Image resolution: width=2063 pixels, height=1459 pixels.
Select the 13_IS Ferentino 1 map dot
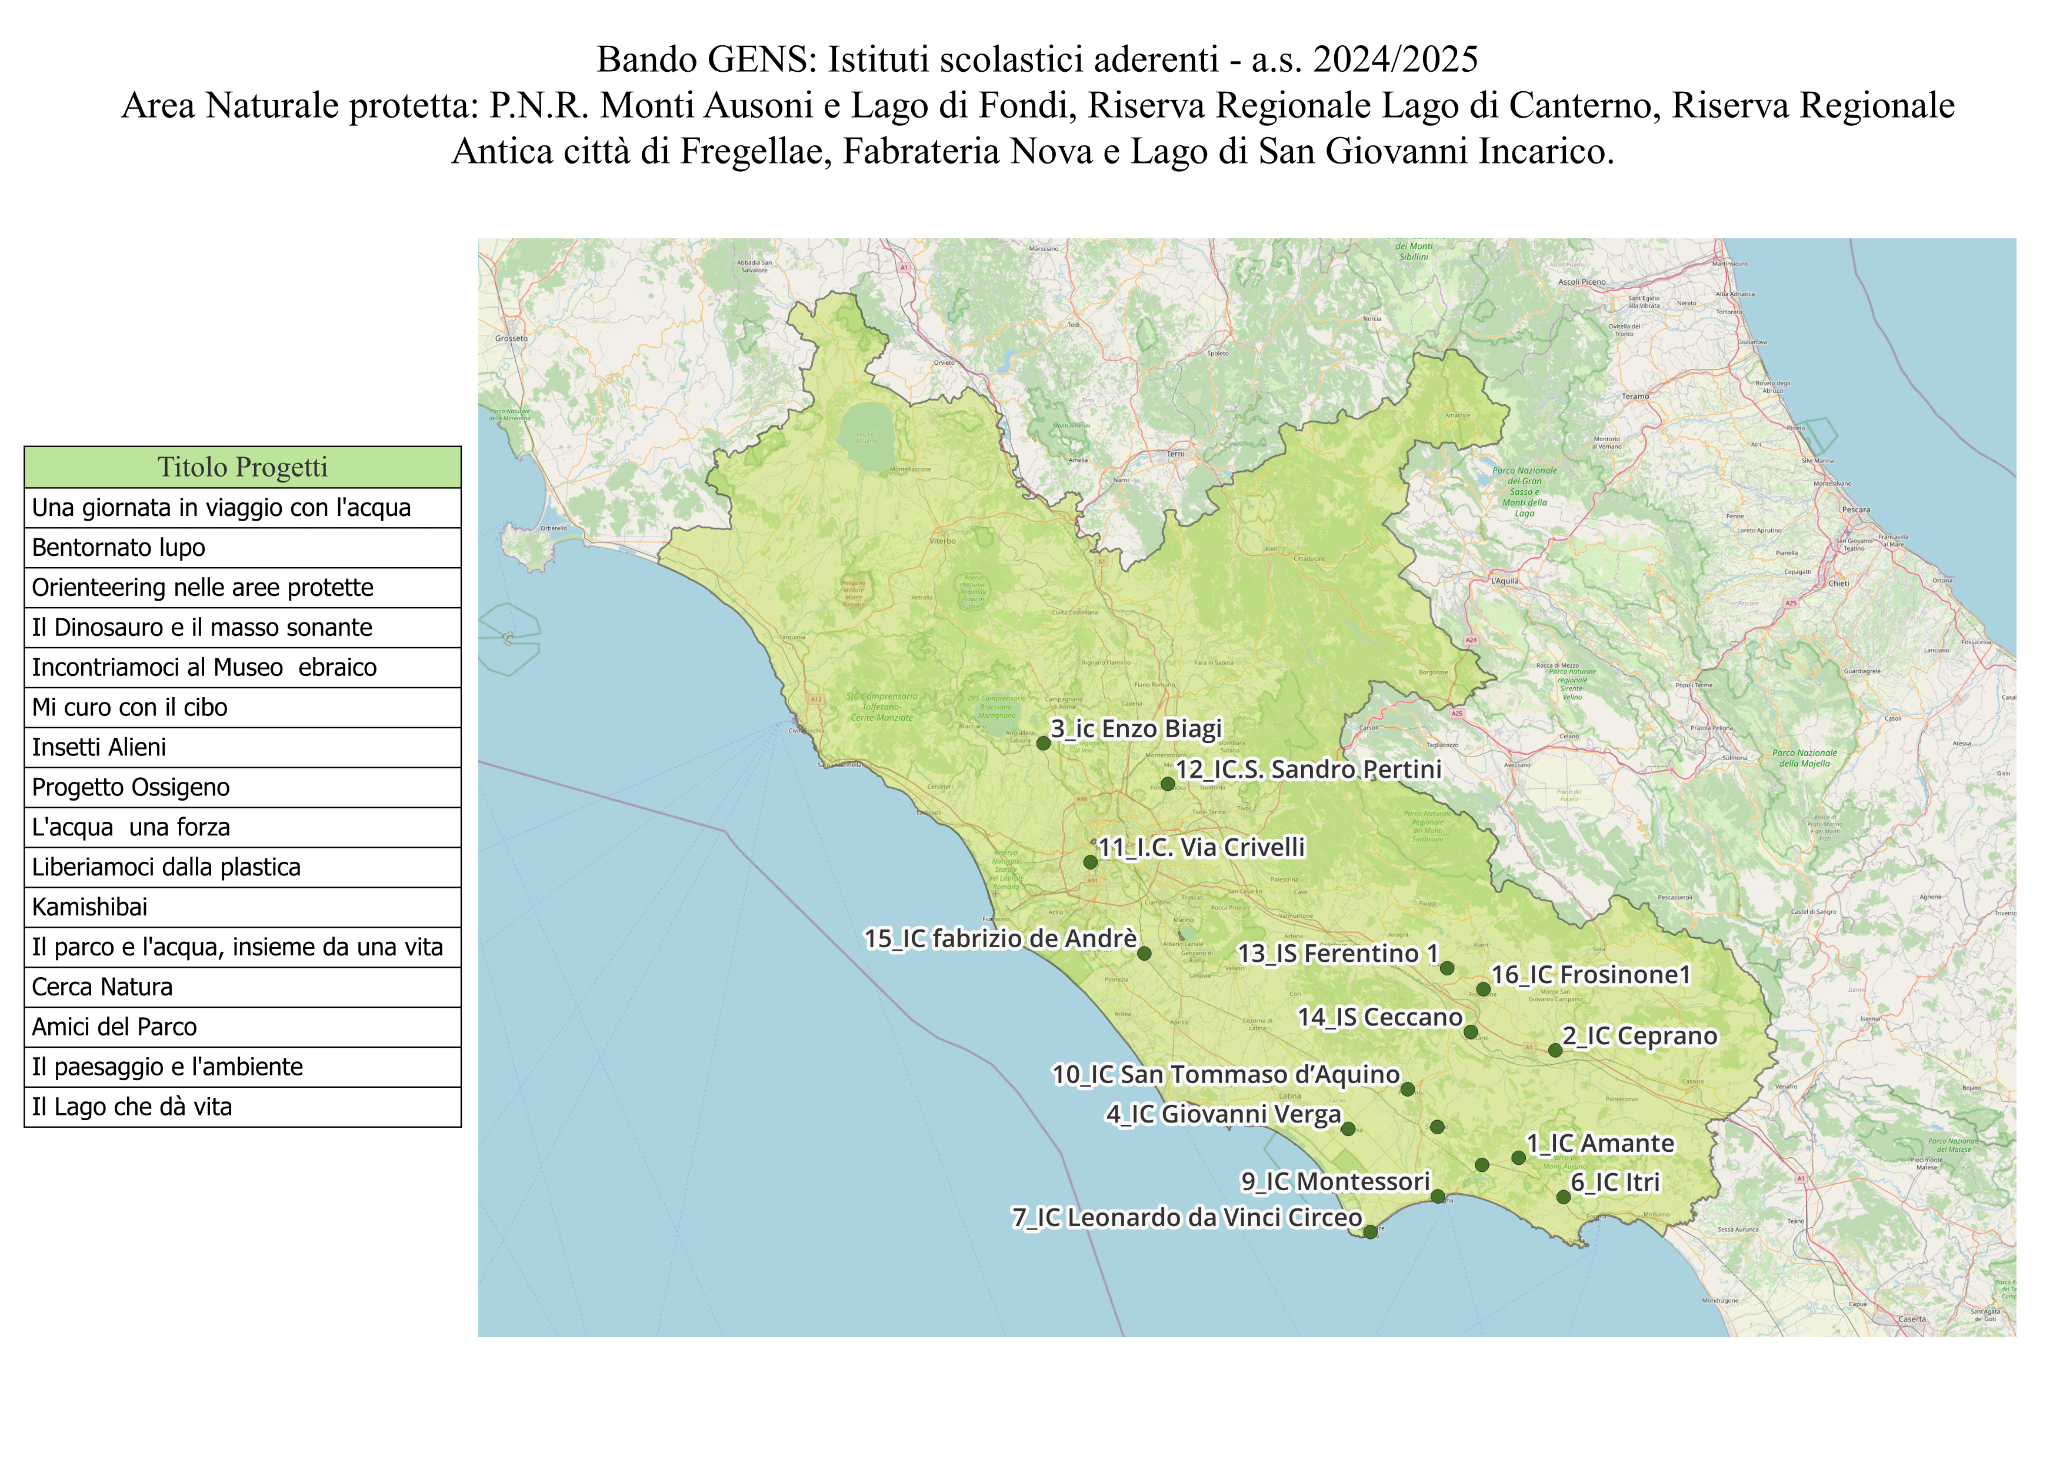1447,968
